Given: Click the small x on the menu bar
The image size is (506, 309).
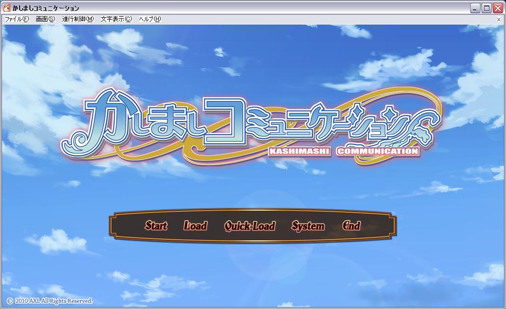Looking at the screenshot, I should tap(499, 19).
